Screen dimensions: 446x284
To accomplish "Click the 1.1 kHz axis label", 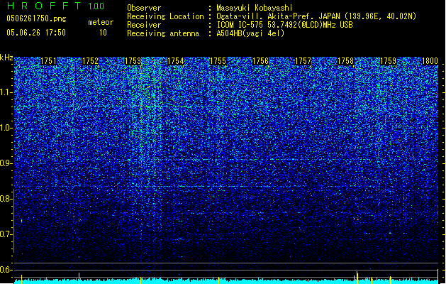I will click(5, 92).
